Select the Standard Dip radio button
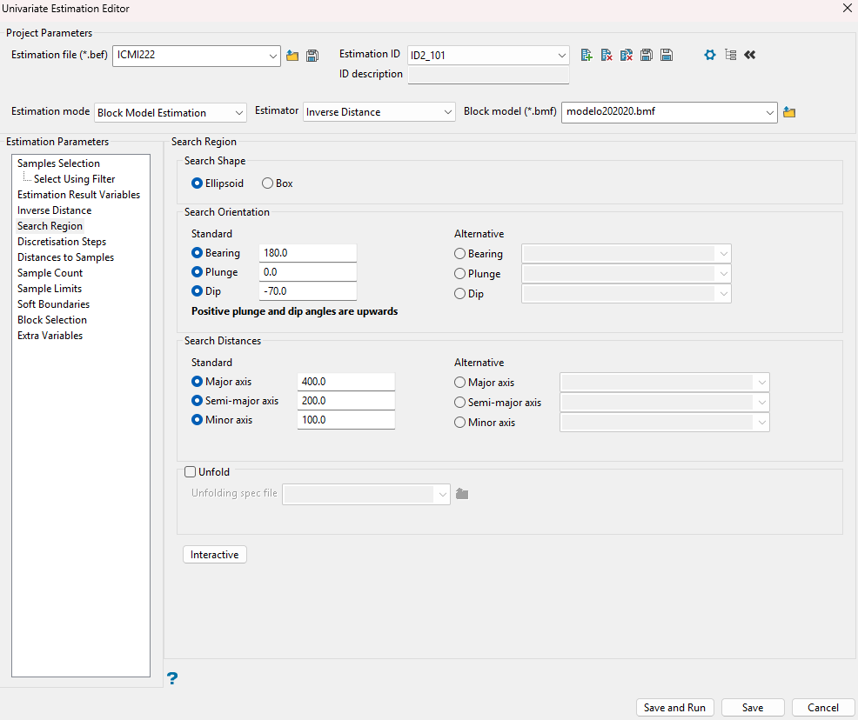This screenshot has width=858, height=720. click(197, 291)
